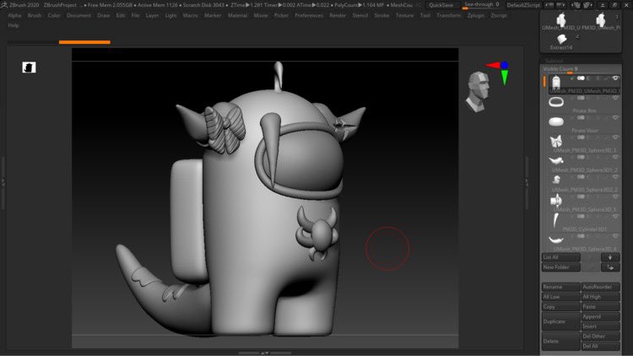Click the move subtool down arrow button
The image size is (633, 356).
click(610, 257)
